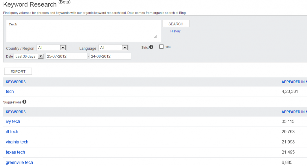
Task: Select the 21,998 count for virginia tech
Action: click(288, 142)
